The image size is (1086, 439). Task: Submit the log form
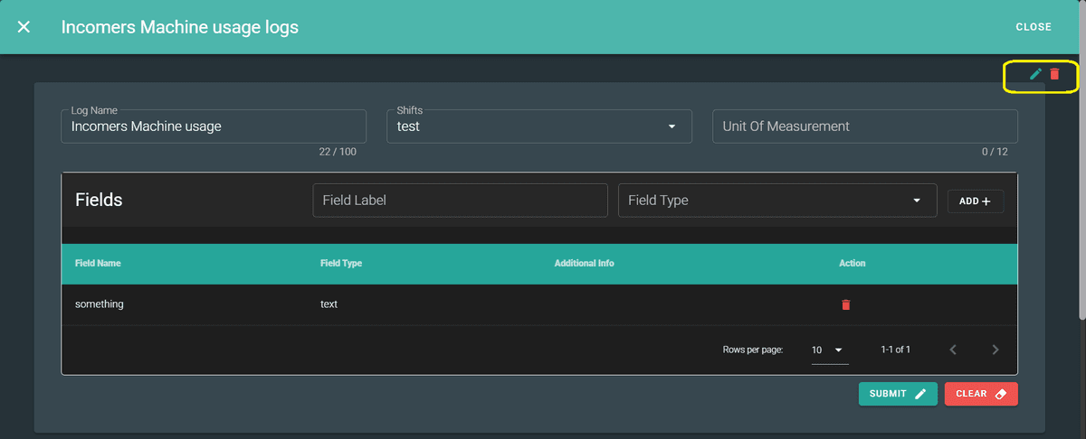tap(897, 394)
